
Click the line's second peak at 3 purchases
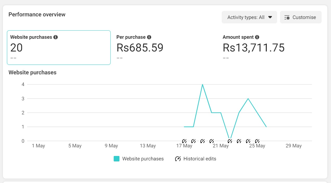click(x=248, y=99)
